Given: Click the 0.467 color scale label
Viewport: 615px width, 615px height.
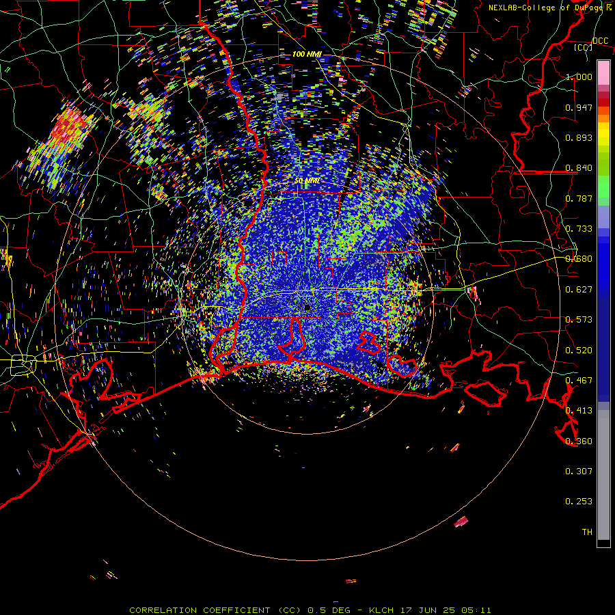Looking at the screenshot, I should click(x=579, y=381).
